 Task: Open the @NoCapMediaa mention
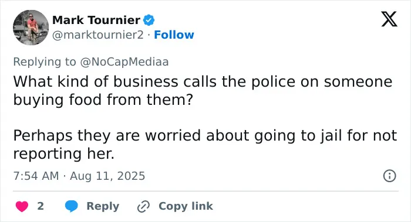coord(124,62)
